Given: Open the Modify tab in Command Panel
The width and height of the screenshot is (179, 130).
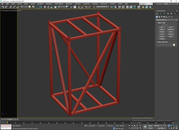Looking at the screenshot, I should pyautogui.click(x=161, y=14).
